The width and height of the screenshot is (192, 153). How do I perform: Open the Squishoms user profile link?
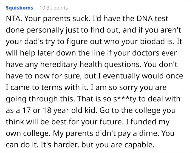(19, 8)
